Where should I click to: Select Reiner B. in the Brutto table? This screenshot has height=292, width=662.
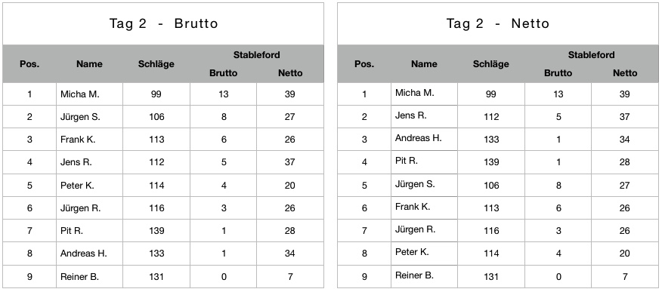click(x=79, y=277)
